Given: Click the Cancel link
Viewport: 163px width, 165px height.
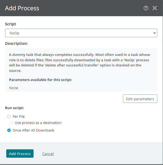Looking at the screenshot, I should click(48, 154).
